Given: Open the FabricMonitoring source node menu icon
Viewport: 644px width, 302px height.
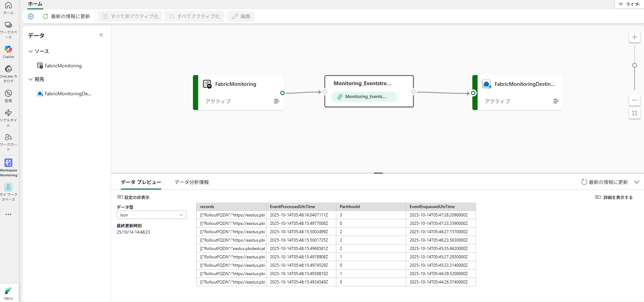Looking at the screenshot, I should coord(277,101).
